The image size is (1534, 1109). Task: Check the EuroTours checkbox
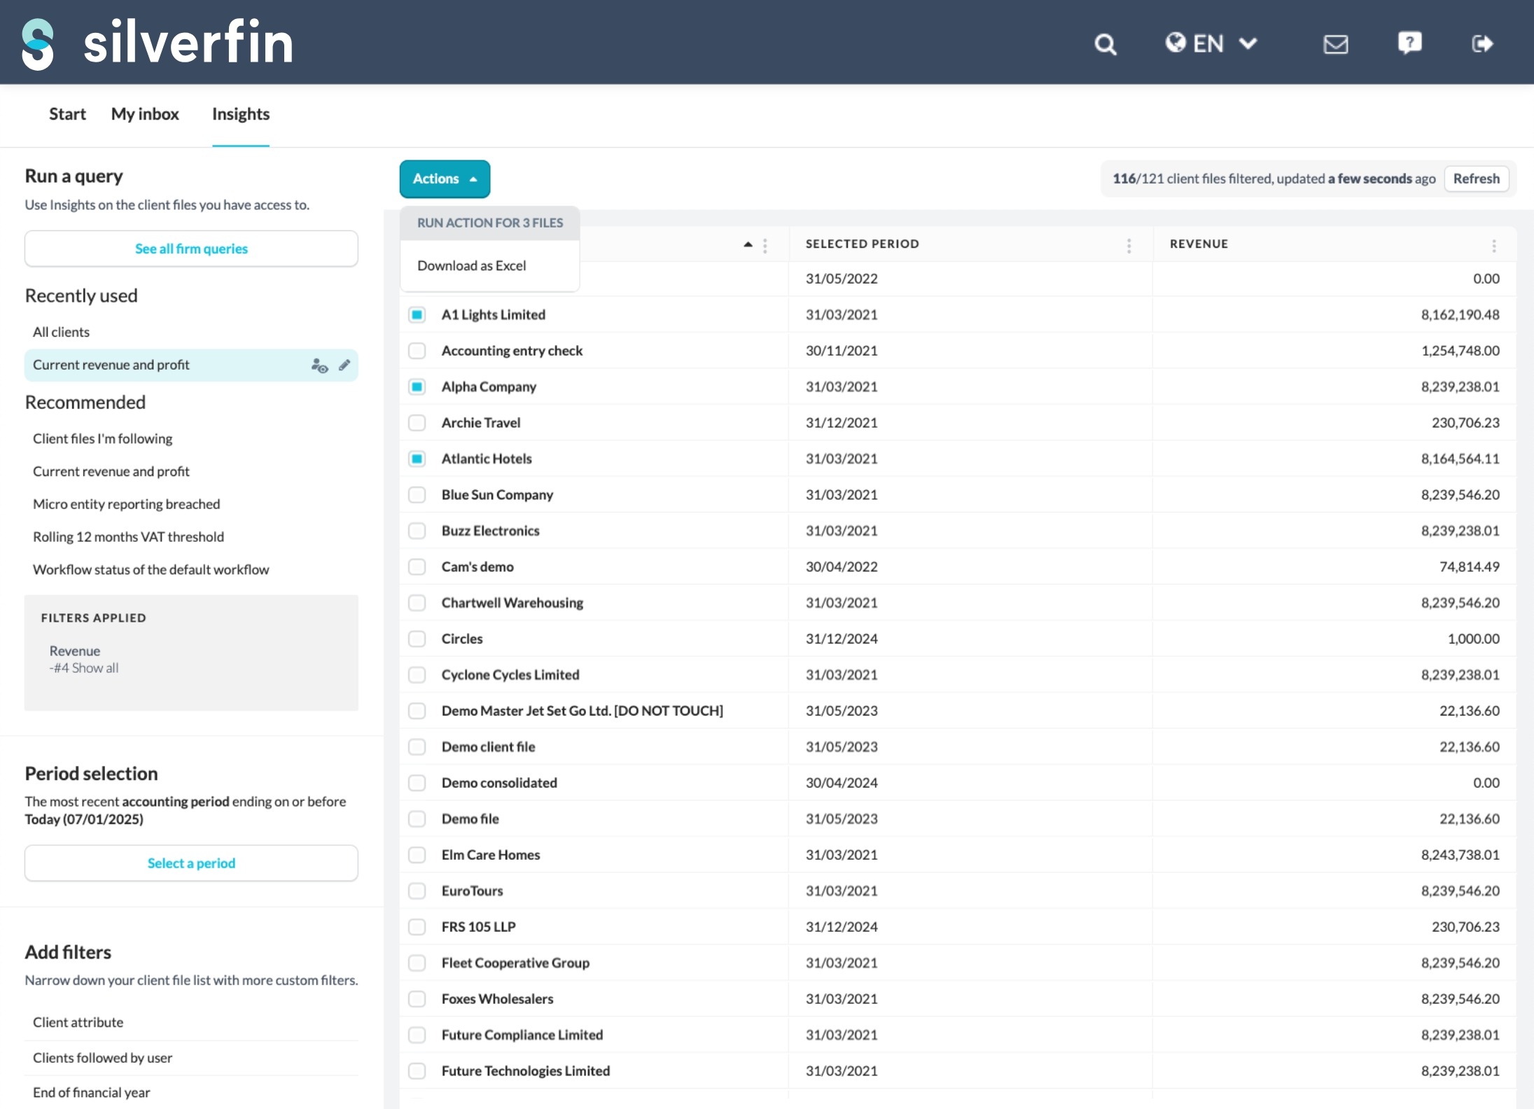[417, 891]
